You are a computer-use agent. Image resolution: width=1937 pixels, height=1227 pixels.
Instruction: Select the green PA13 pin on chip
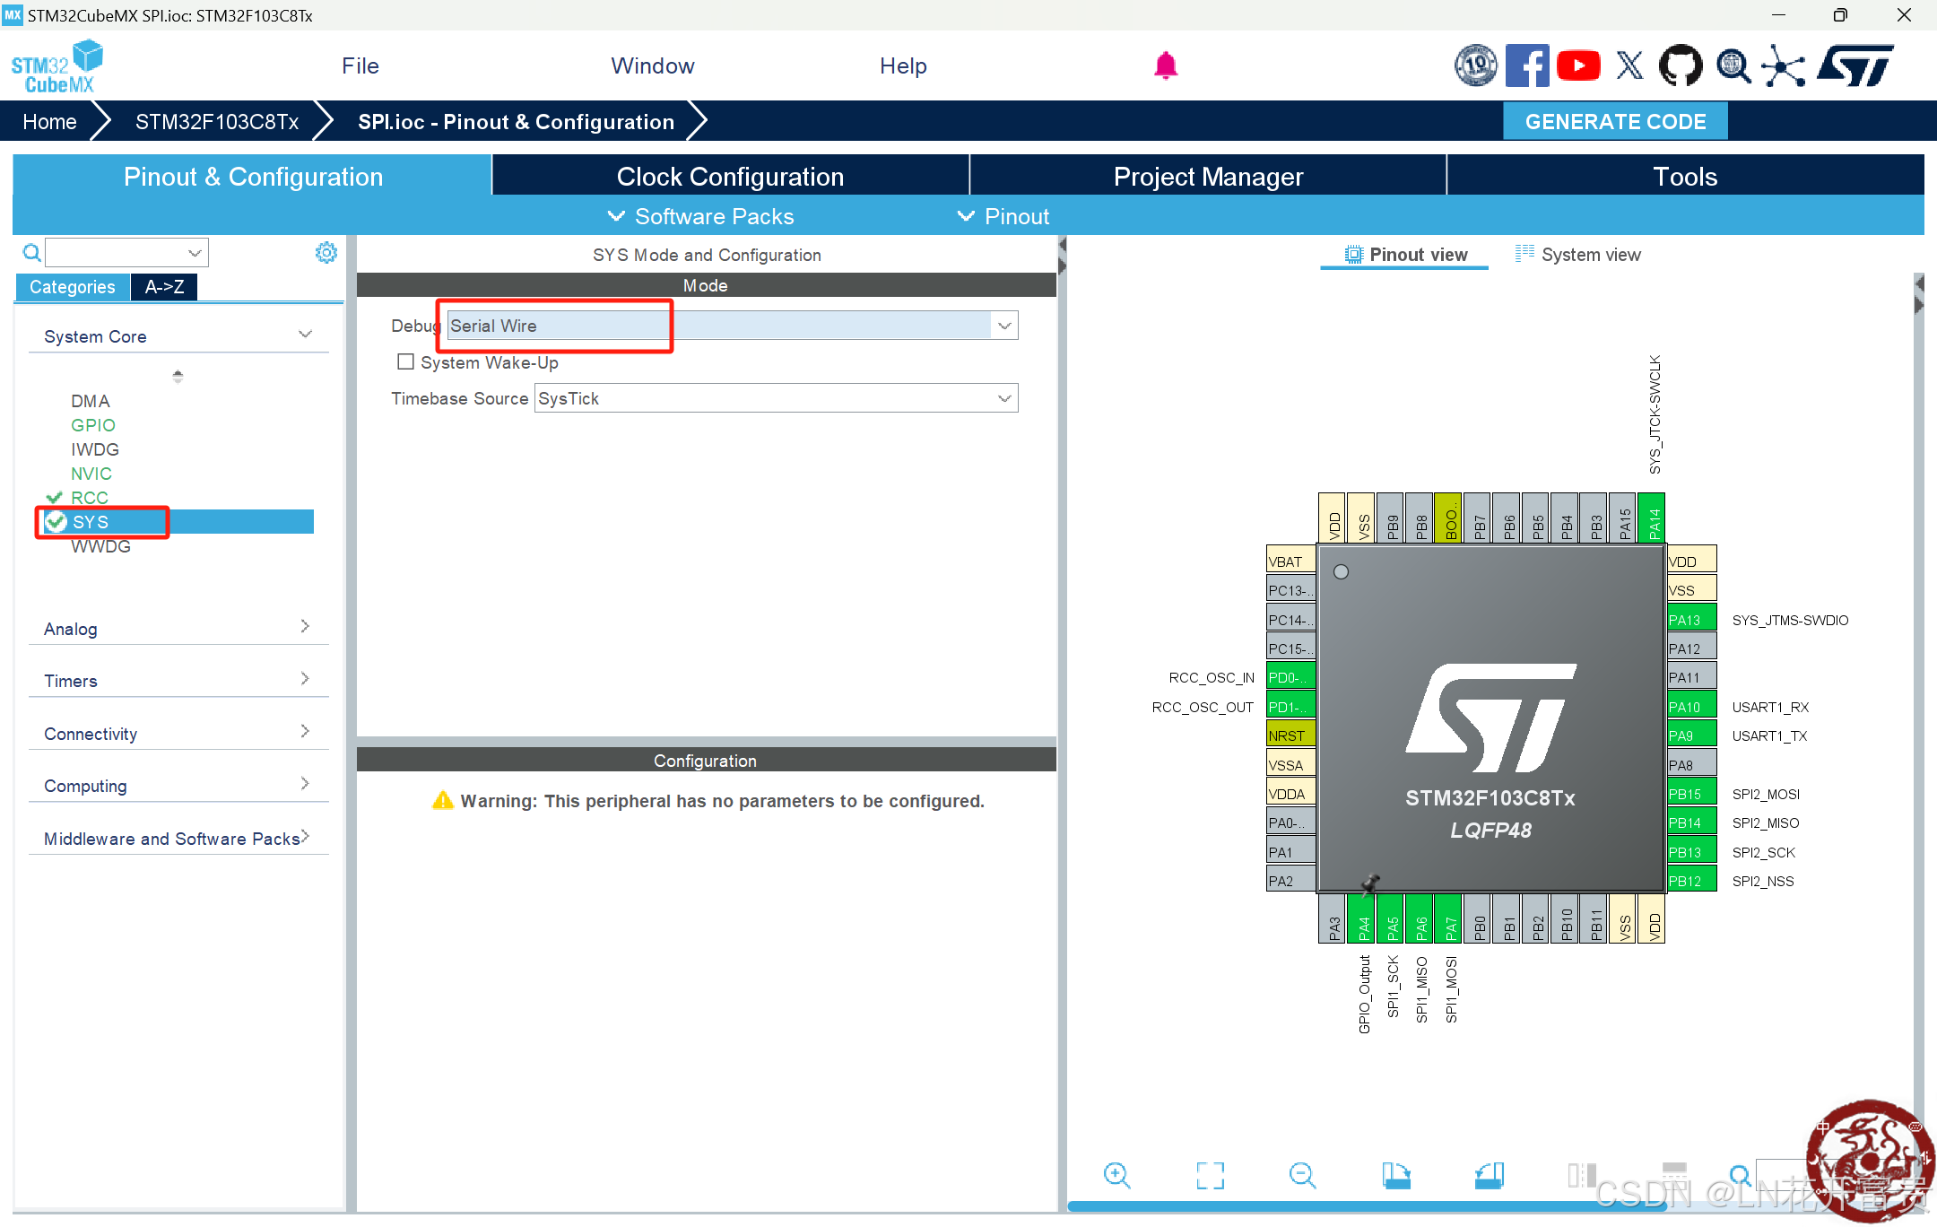coord(1690,619)
